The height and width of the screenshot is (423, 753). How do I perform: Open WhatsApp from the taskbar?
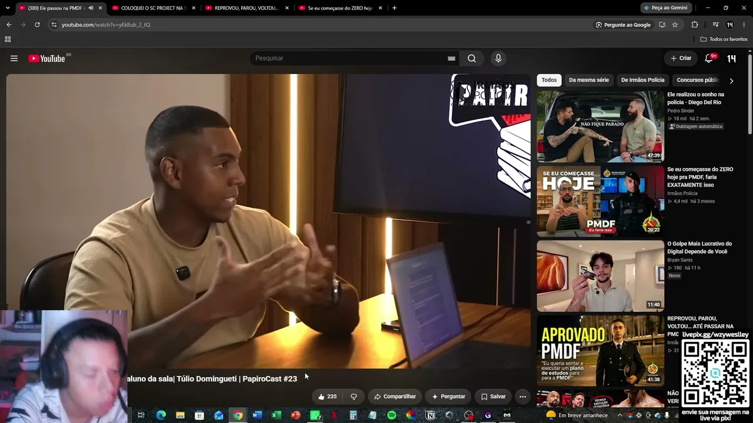315,415
